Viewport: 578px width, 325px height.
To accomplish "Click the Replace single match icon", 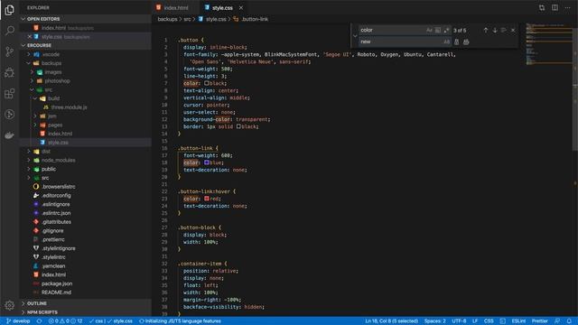I will pos(457,42).
